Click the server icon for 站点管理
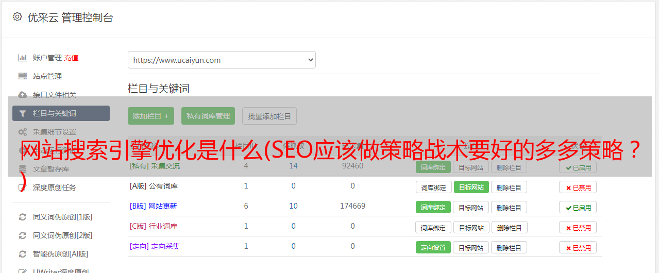The height and width of the screenshot is (273, 659). [22, 76]
